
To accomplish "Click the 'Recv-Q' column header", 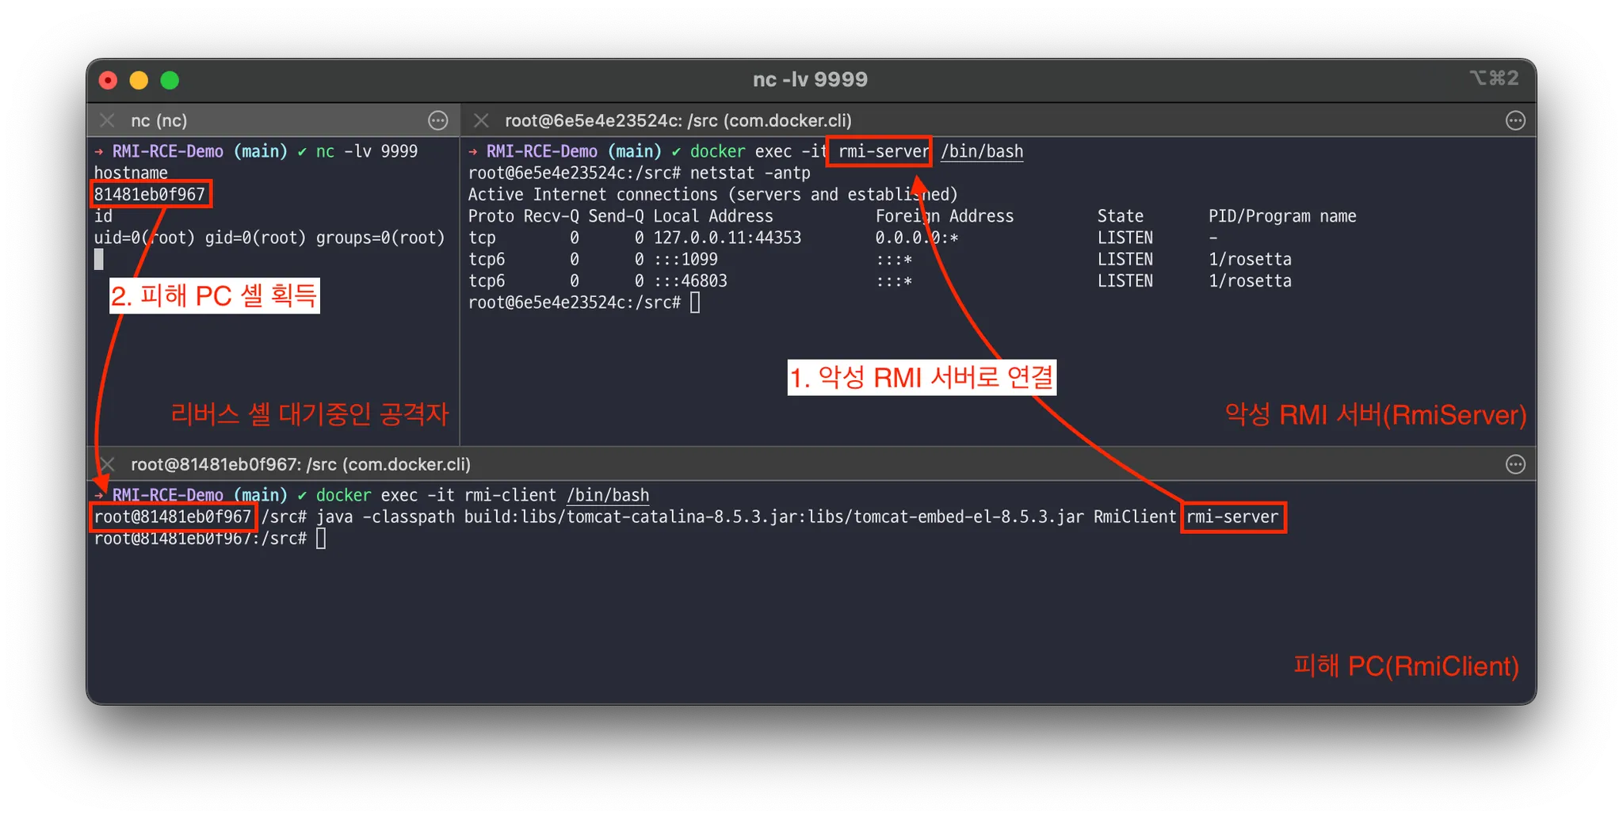I will 551,216.
